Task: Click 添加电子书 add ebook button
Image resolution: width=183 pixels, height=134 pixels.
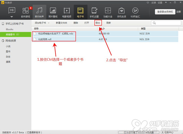Action: (40, 23)
